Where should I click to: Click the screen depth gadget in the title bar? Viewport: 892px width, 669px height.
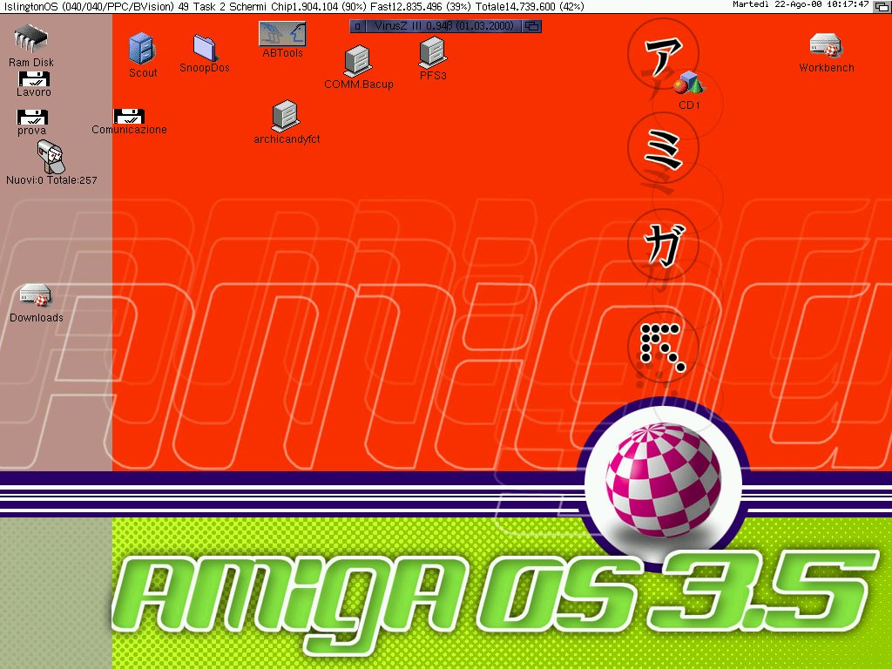tap(882, 7)
